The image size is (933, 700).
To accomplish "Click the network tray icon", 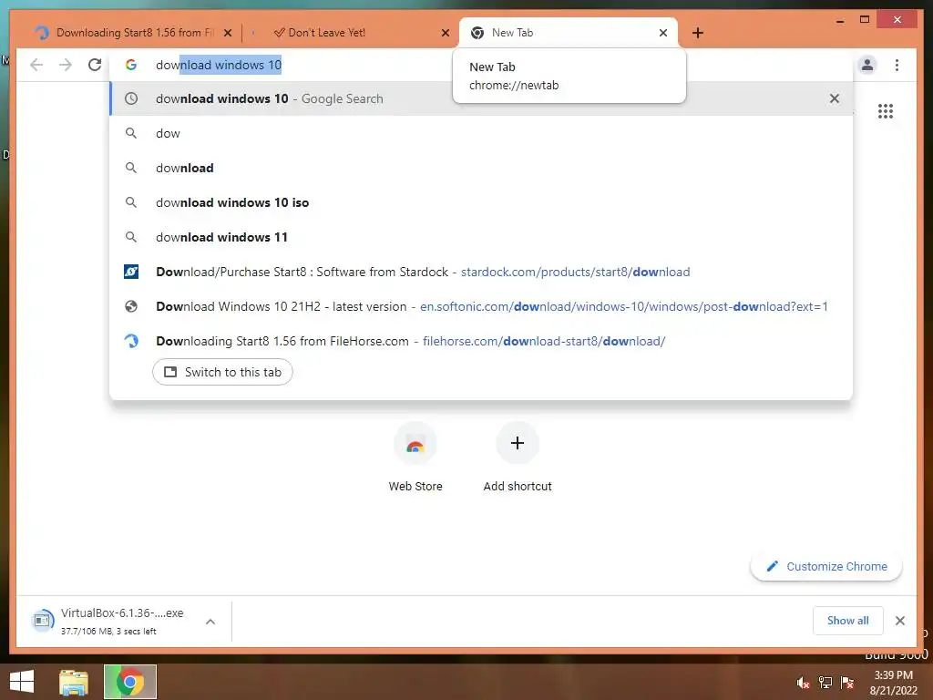I will (825, 683).
